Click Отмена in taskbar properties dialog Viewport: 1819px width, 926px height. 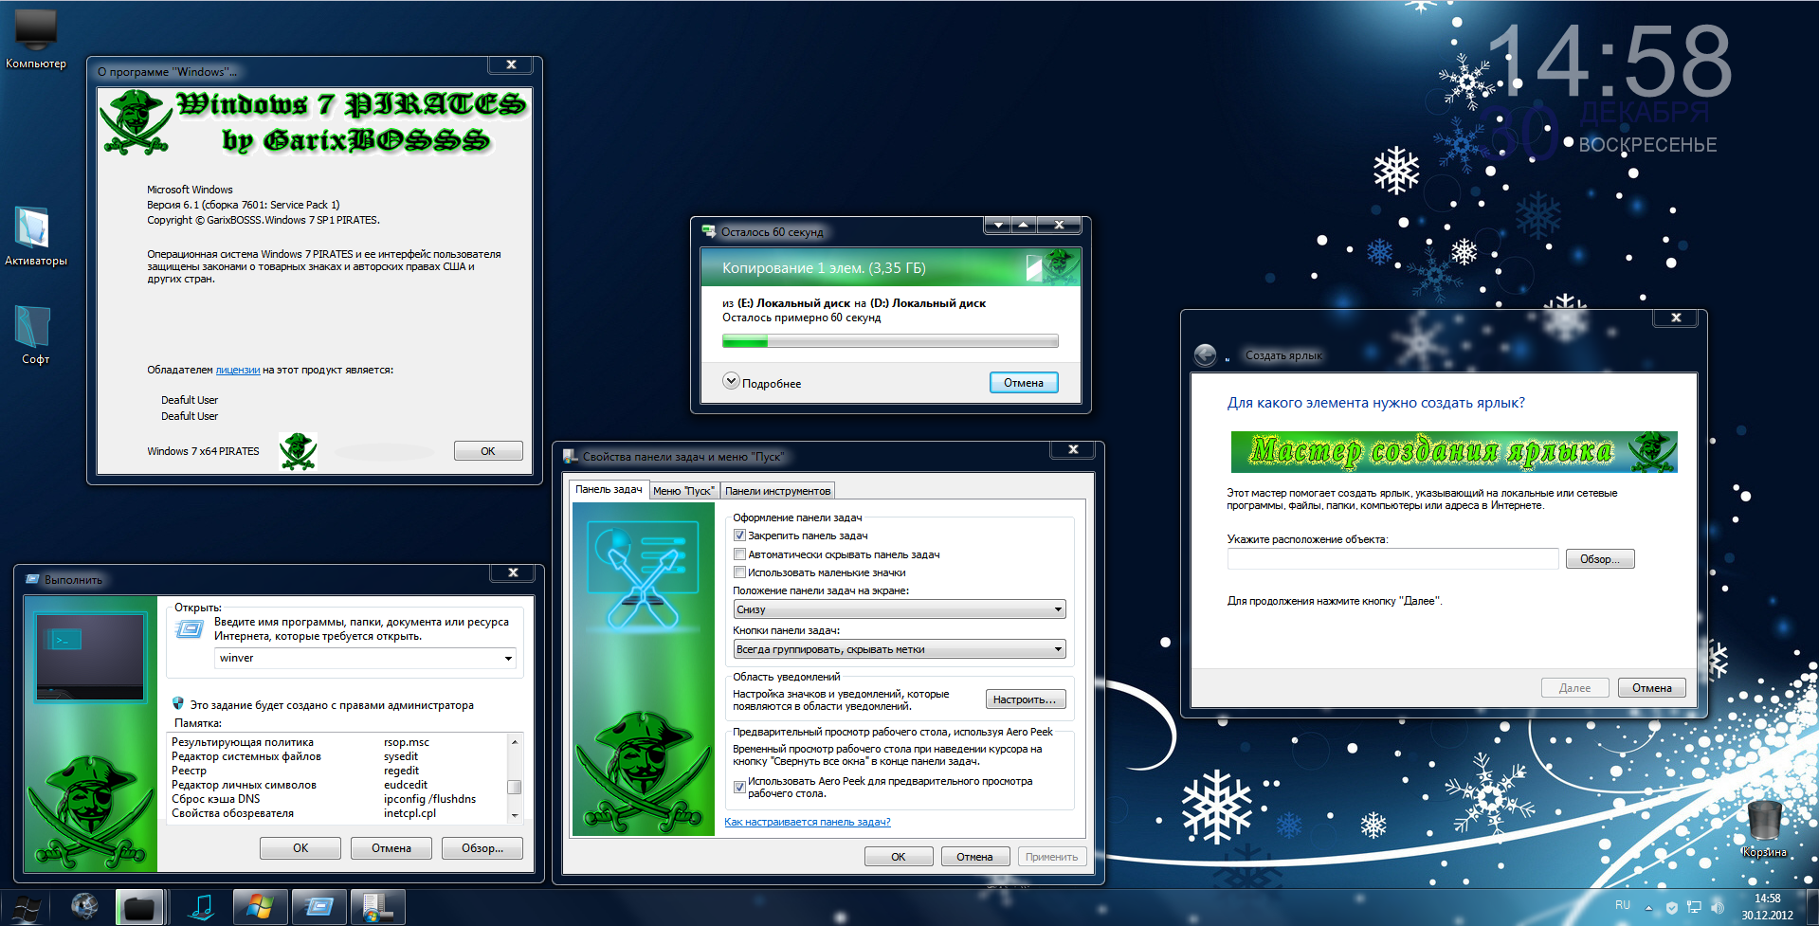(x=974, y=857)
